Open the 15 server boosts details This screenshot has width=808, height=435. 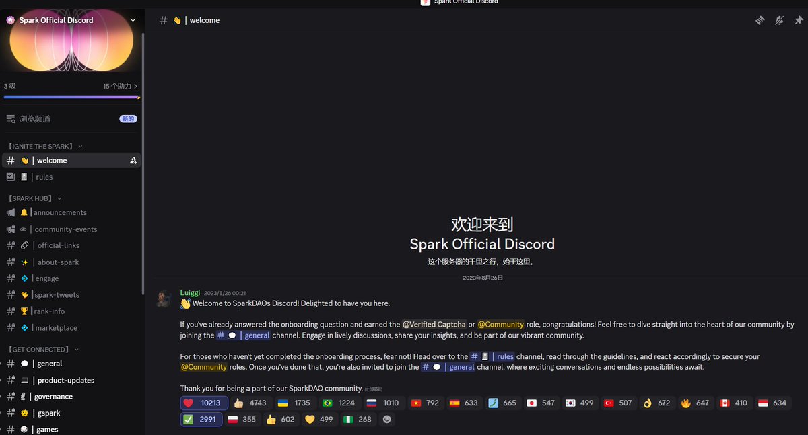pyautogui.click(x=120, y=86)
